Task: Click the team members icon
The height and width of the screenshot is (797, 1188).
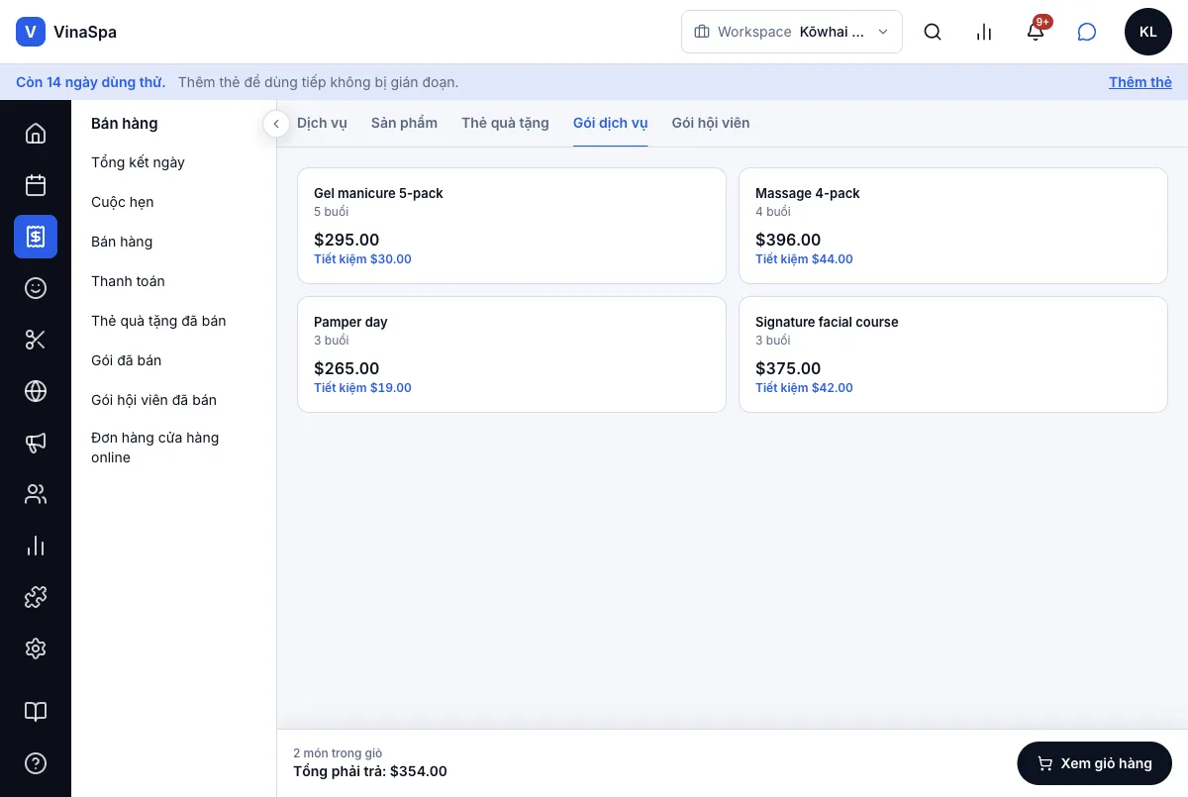Action: [x=36, y=494]
